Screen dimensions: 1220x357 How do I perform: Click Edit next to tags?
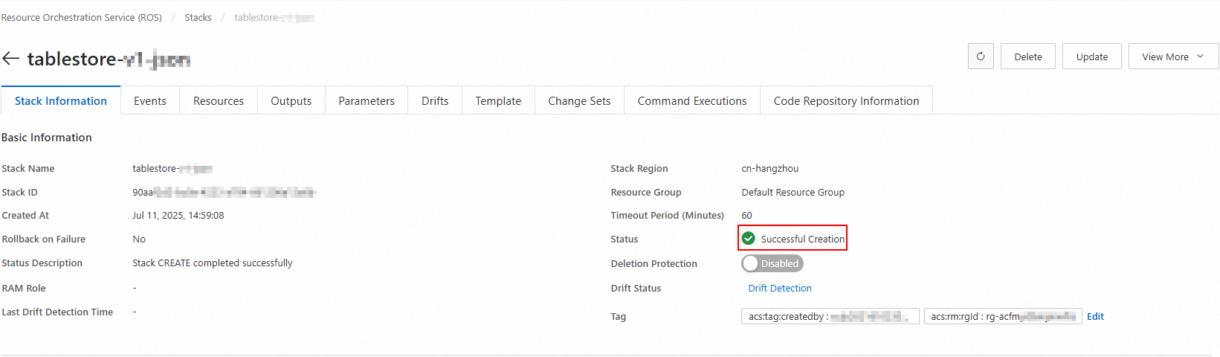coord(1095,316)
